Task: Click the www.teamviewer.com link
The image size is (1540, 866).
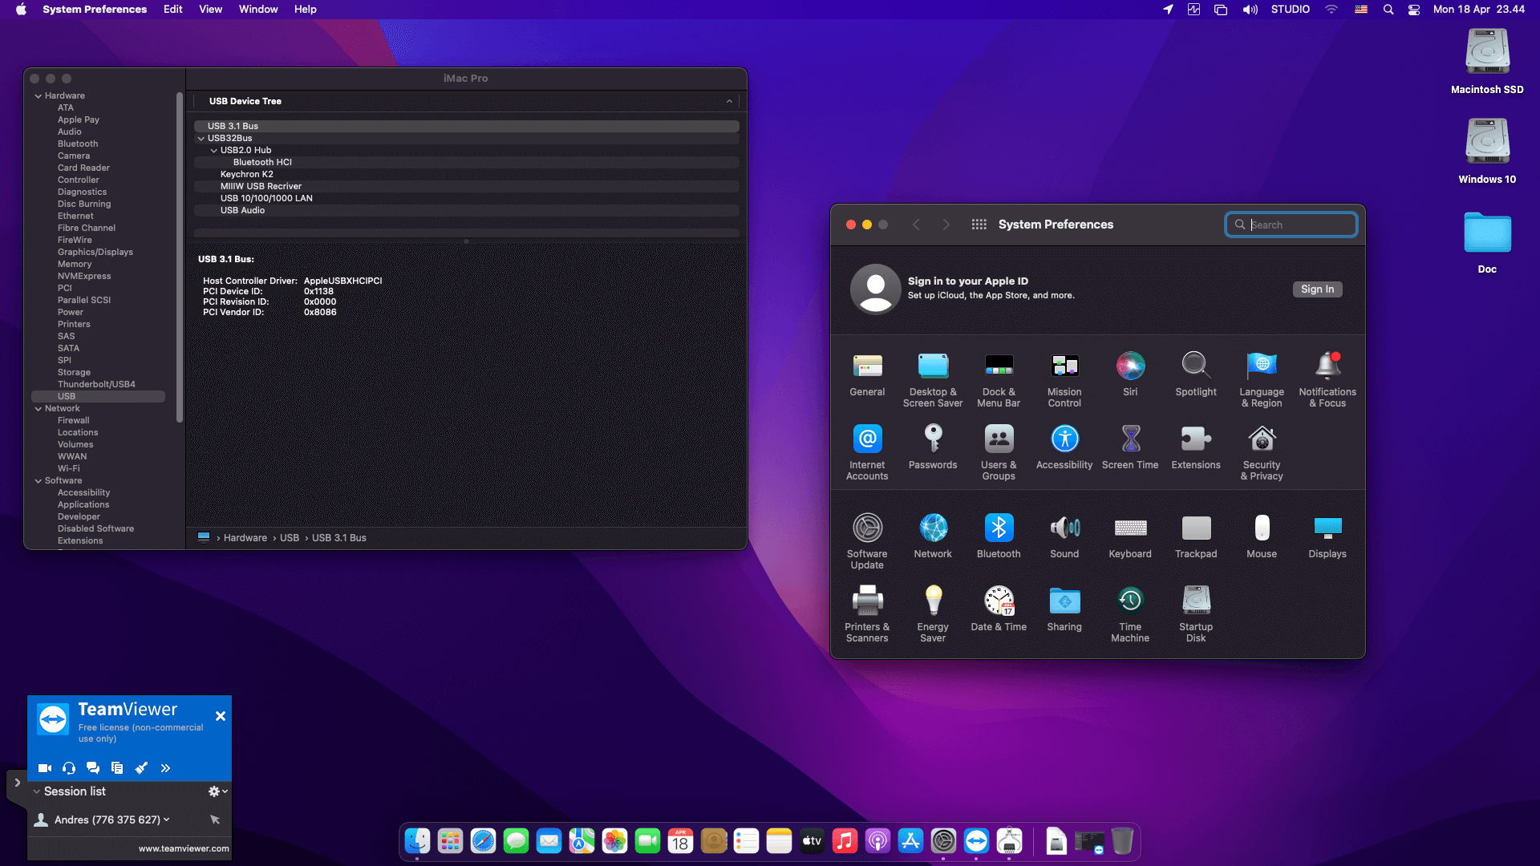Action: click(x=183, y=848)
